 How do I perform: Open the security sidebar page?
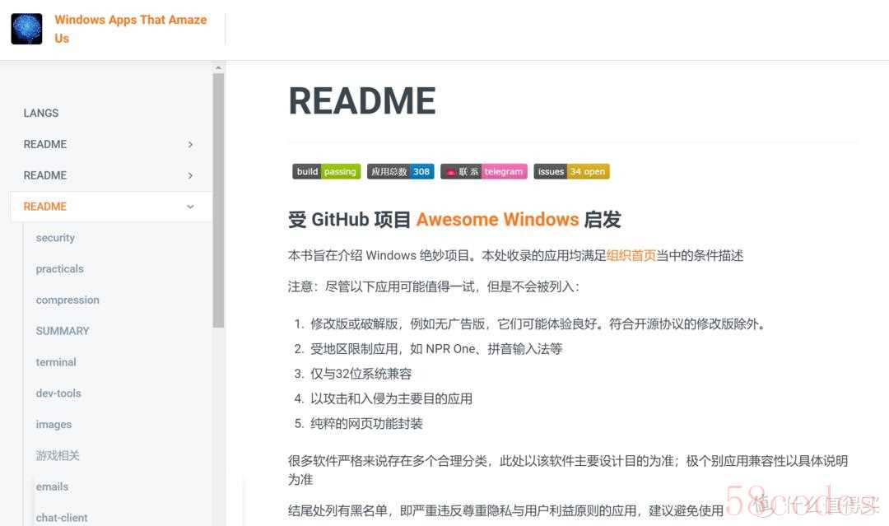pyautogui.click(x=55, y=238)
